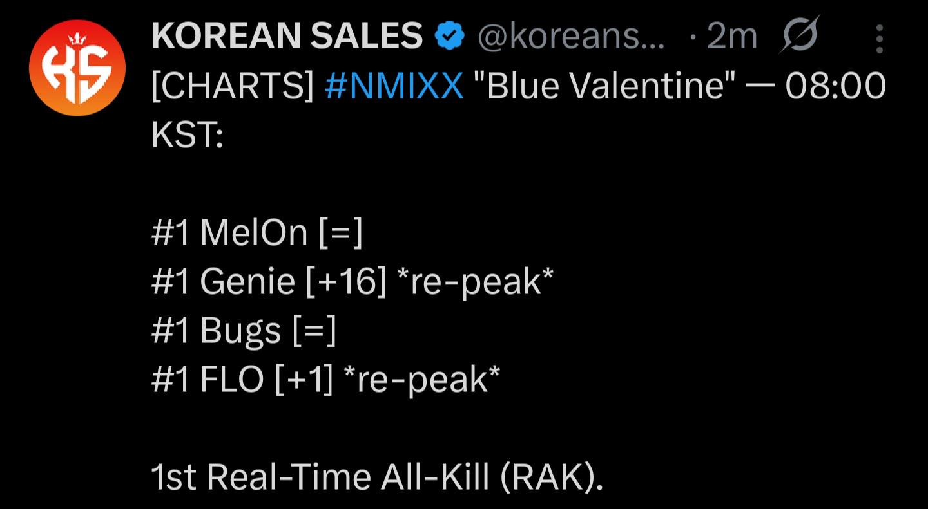Open the KOREAN SALES profile avatar

77,68
